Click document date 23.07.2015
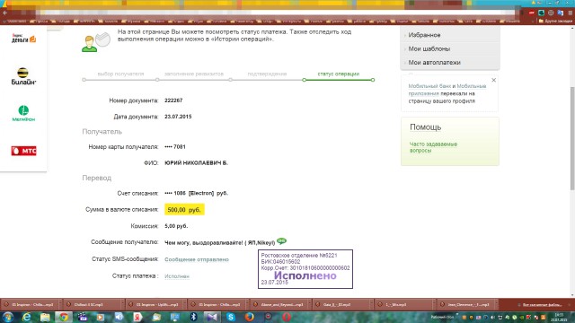The width and height of the screenshot is (575, 323). tap(178, 117)
